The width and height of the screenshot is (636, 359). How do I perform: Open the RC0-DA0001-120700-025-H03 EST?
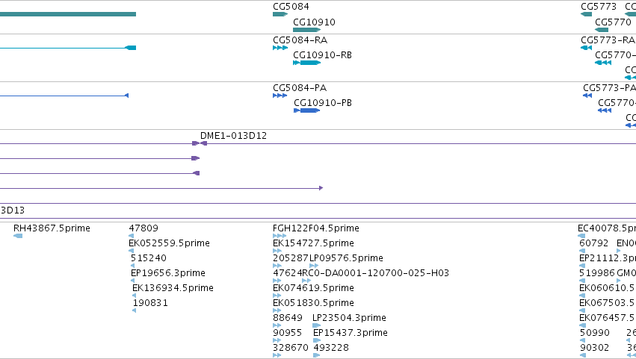tap(376, 273)
